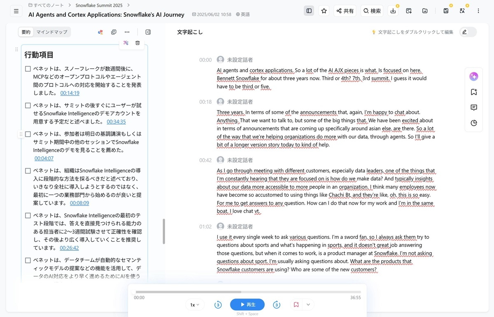
Task: Click the speaker avatar at 00:42
Action: click(x=221, y=160)
